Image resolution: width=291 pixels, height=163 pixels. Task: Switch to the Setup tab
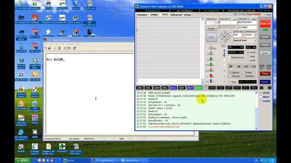pyautogui.click(x=187, y=14)
